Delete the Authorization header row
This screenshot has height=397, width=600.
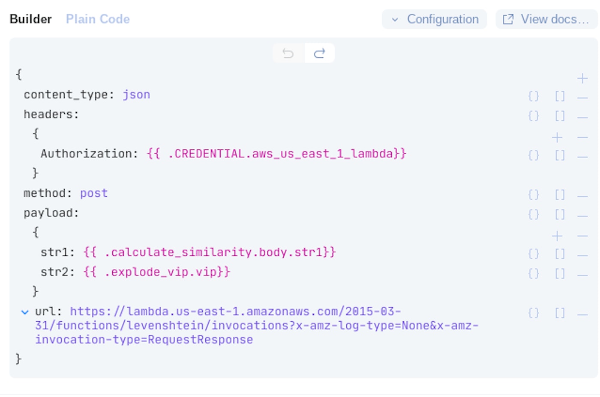pos(582,157)
